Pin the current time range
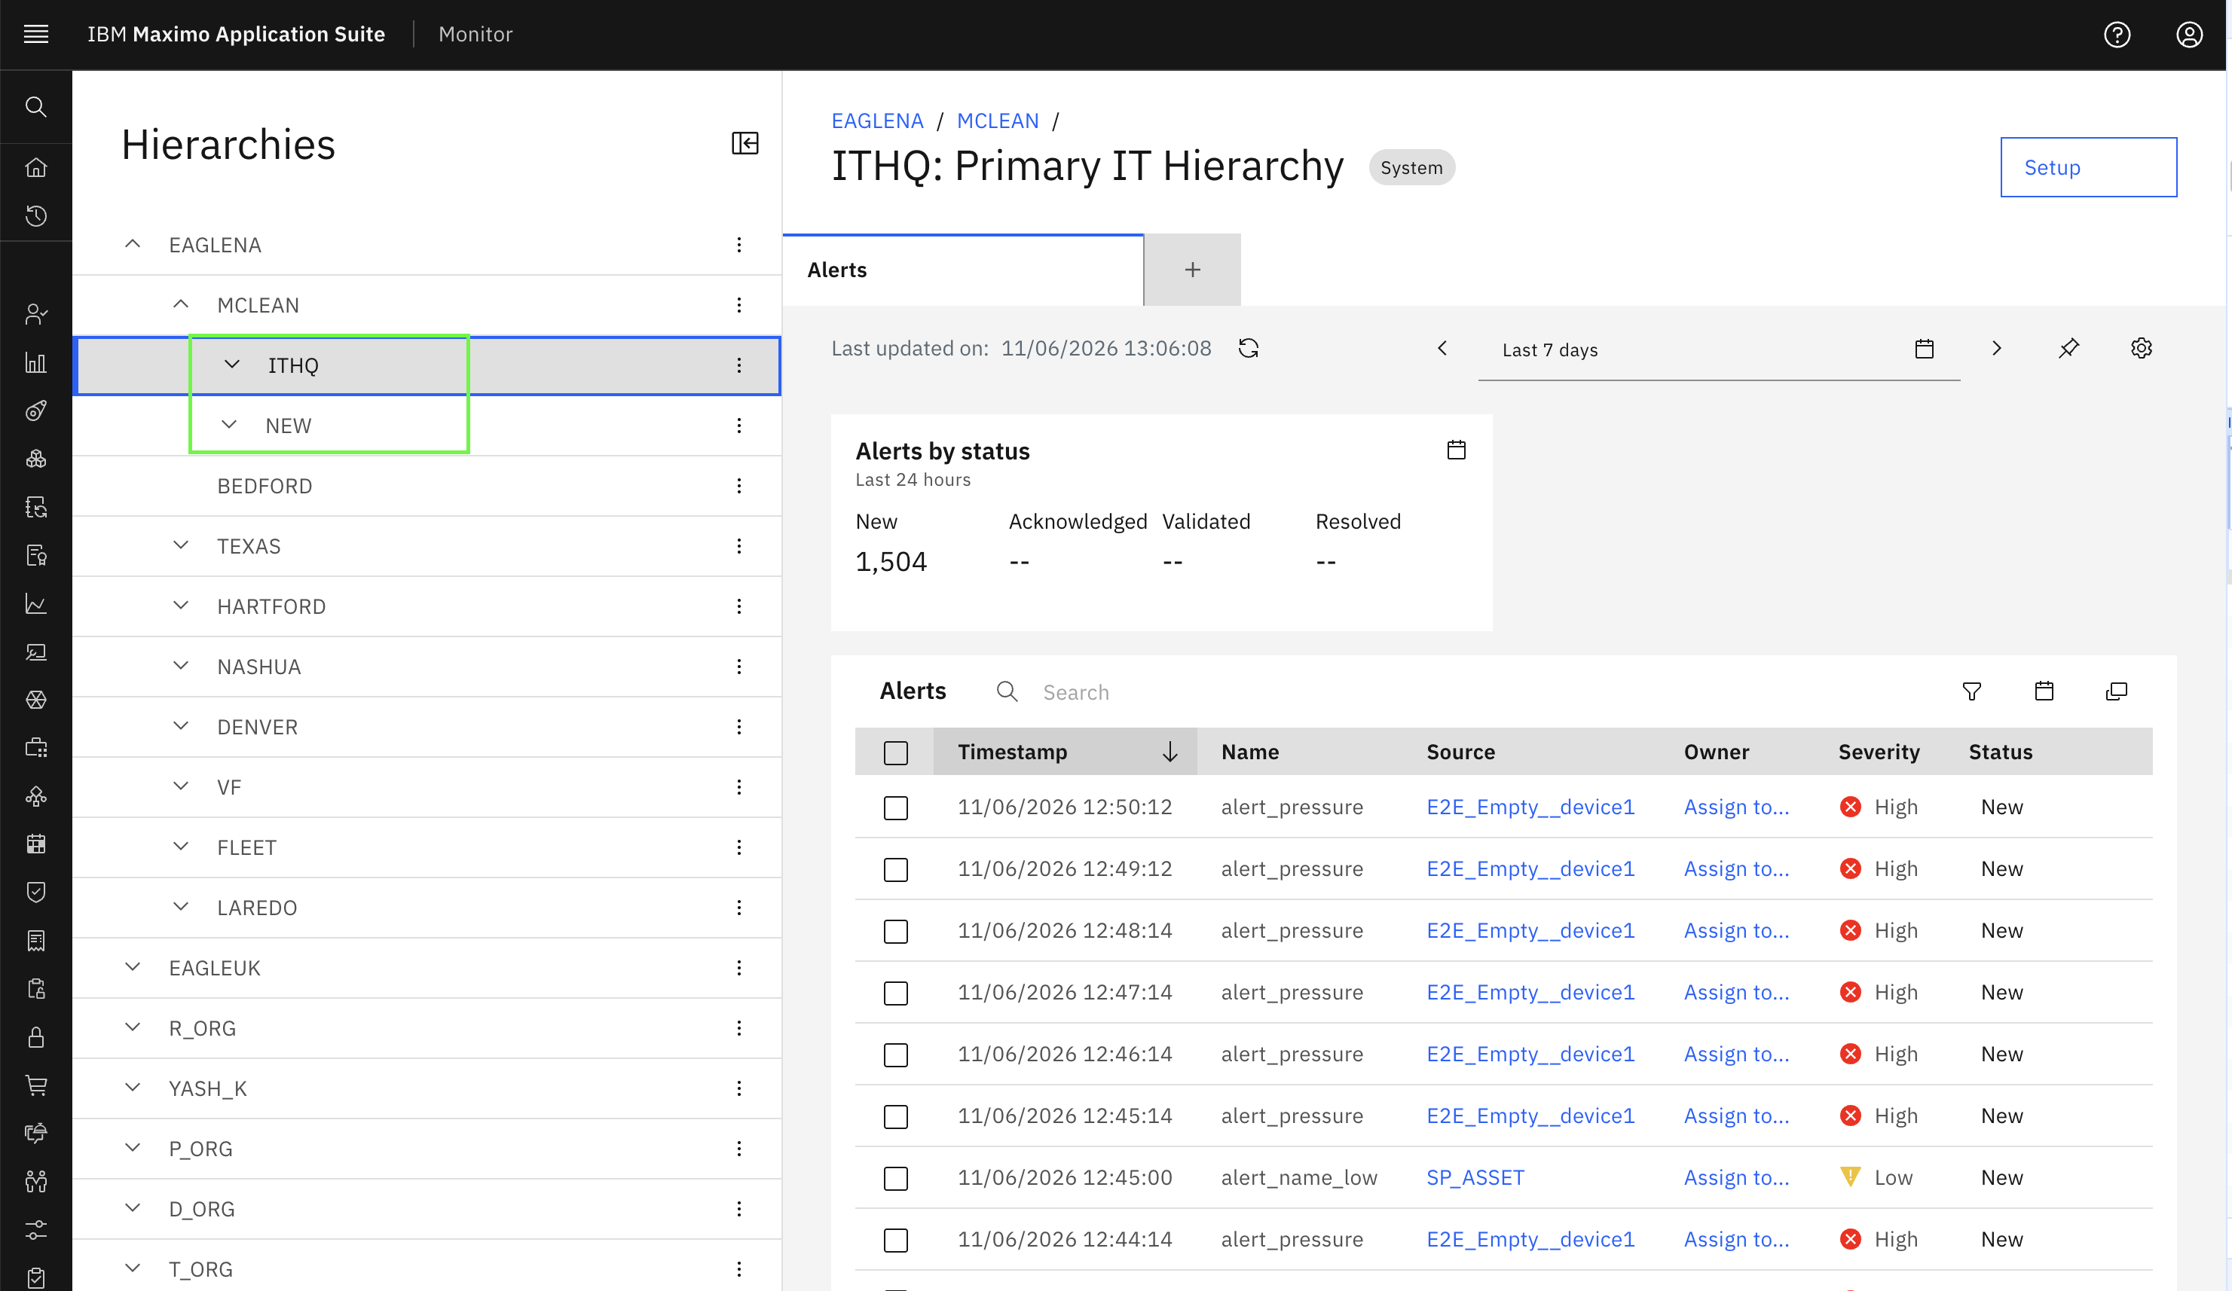 pos(2069,349)
